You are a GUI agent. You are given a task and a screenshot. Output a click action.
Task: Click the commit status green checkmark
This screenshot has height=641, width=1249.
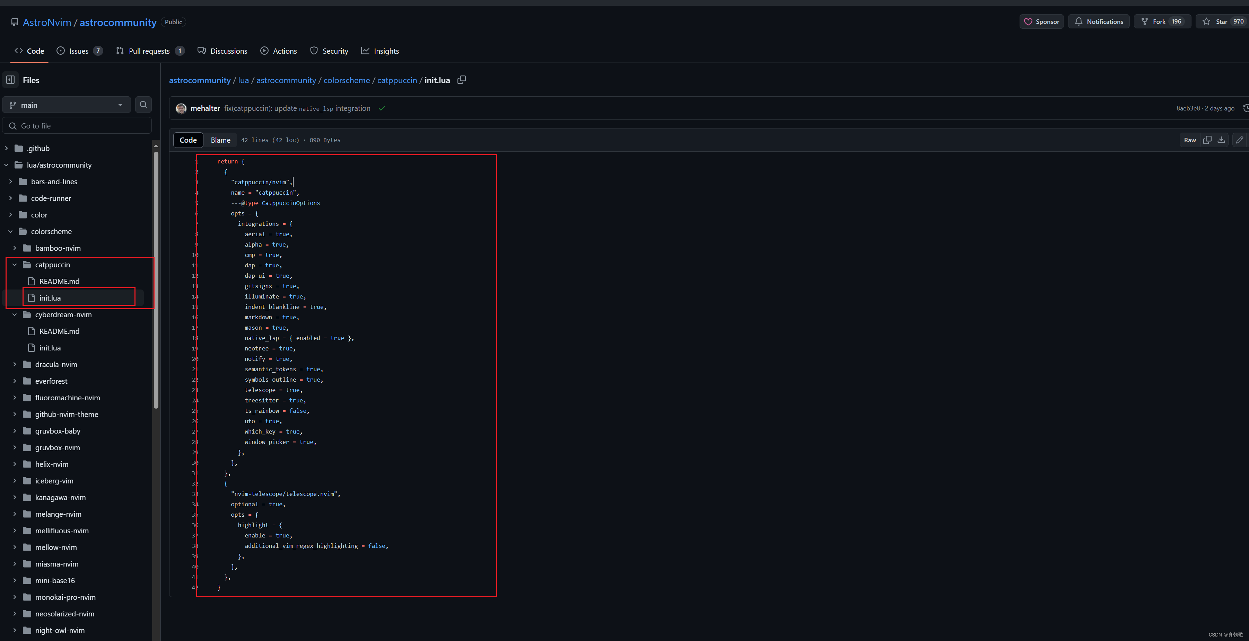pyautogui.click(x=382, y=108)
